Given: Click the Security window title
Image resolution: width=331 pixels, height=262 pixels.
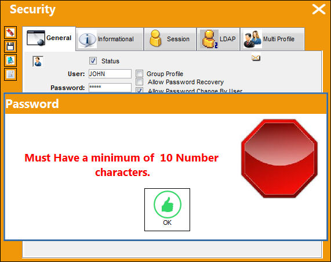Looking at the screenshot, I should coord(32,9).
